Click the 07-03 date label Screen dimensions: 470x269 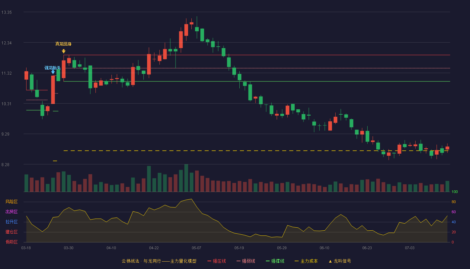tap(410, 248)
